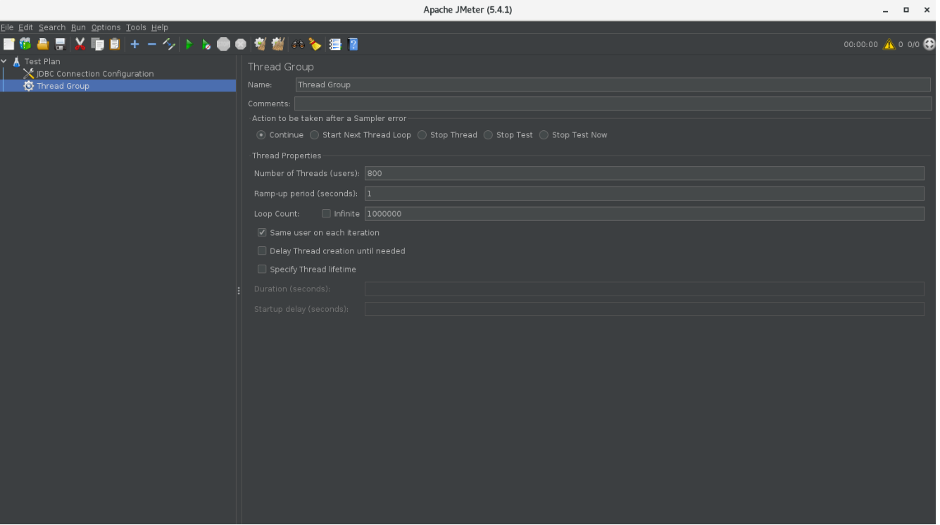The height and width of the screenshot is (525, 940).
Task: Open the Options menu
Action: 106,27
